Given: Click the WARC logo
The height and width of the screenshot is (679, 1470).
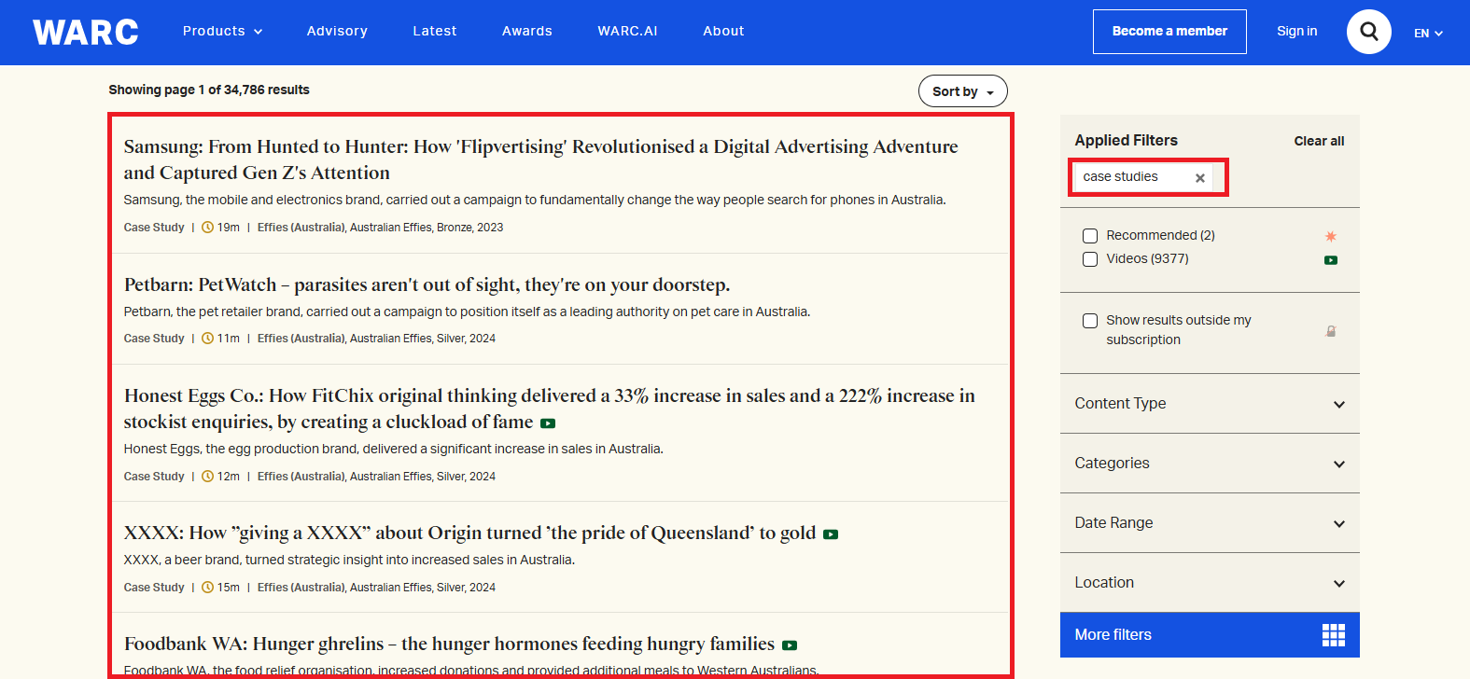Looking at the screenshot, I should pyautogui.click(x=86, y=32).
